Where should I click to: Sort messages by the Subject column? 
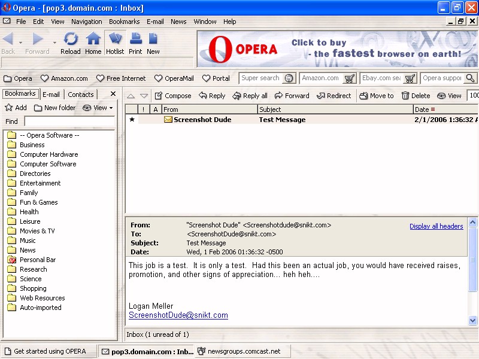pyautogui.click(x=335, y=109)
